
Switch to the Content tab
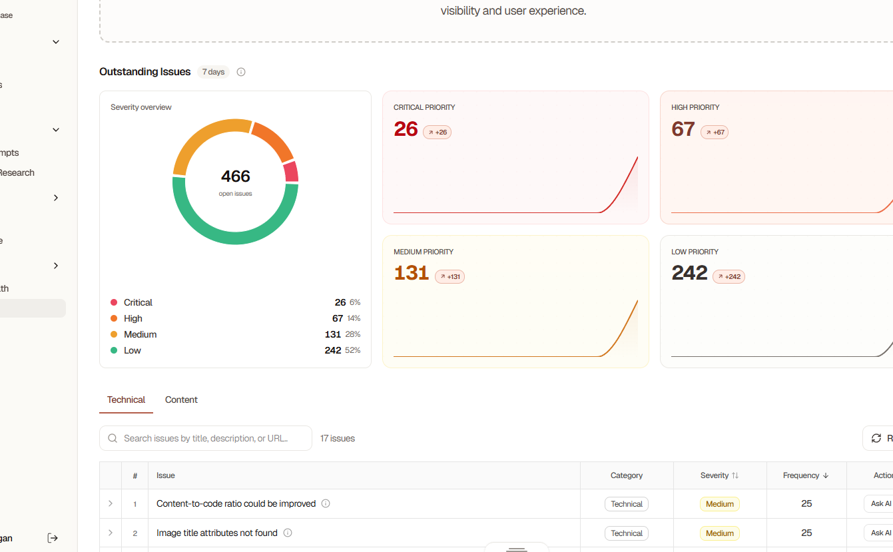click(181, 400)
